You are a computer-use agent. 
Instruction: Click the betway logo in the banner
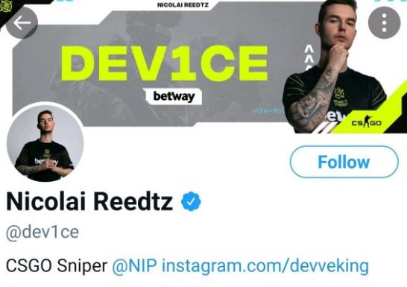(x=174, y=96)
